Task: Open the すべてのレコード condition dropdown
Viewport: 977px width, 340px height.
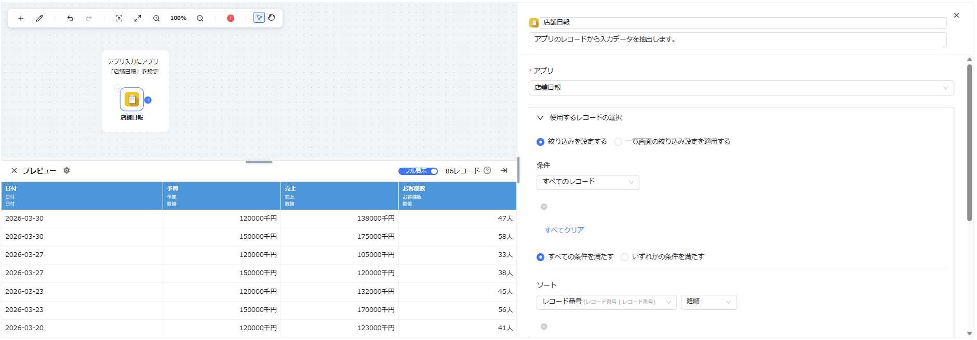Action: (x=587, y=182)
